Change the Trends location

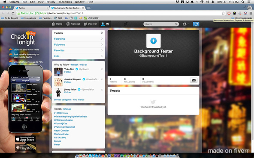click(x=67, y=109)
